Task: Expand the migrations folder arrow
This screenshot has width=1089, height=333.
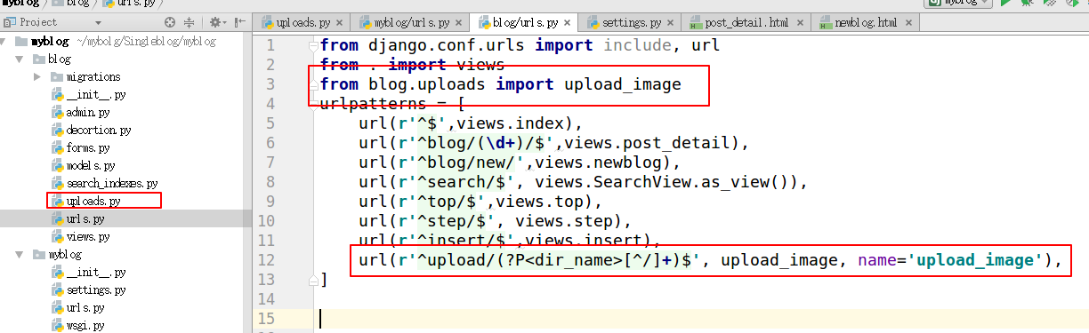Action: [37, 76]
